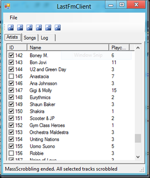Image resolution: width=150 pixels, height=178 pixels.
Task: Uncheck the Gym Class Heroes checkbox
Action: click(x=11, y=125)
